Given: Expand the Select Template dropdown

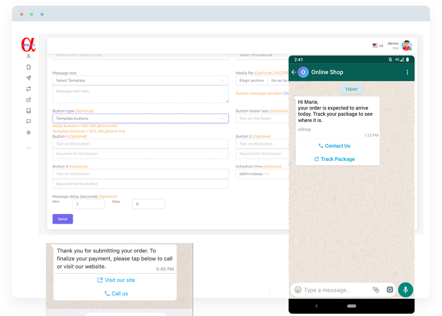Looking at the screenshot, I should pyautogui.click(x=140, y=81).
